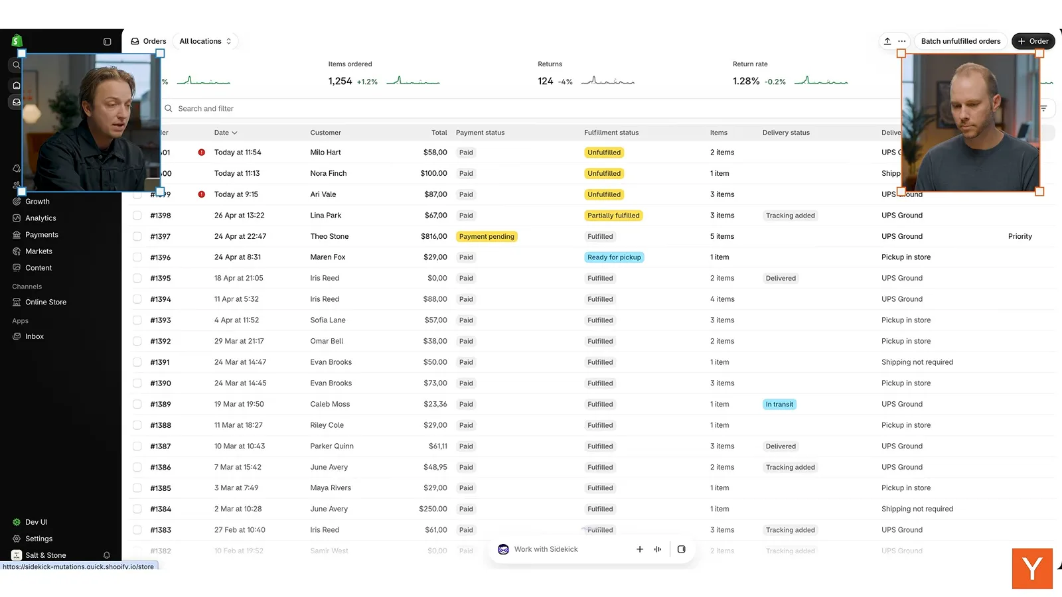This screenshot has width=1062, height=597.
Task: Click the red alert icon on Ari Vale's order
Action: pyautogui.click(x=201, y=194)
